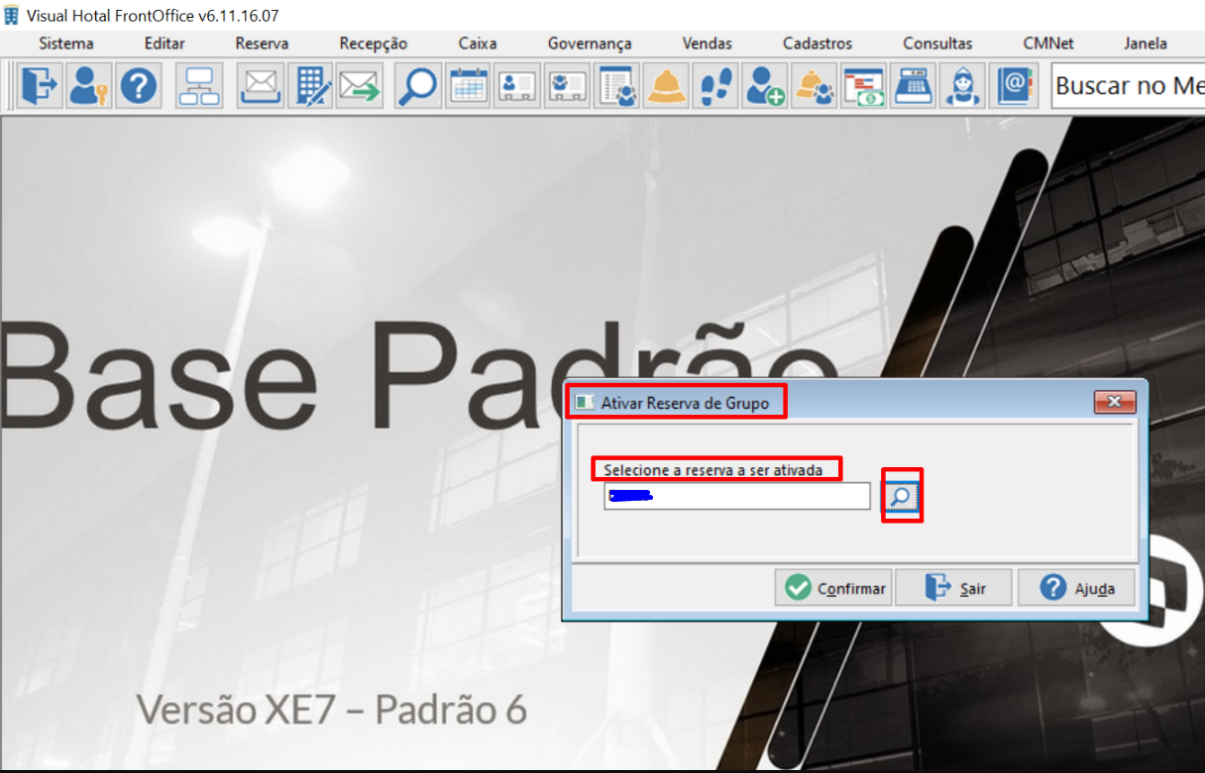Open the grid with pencil toolbar icon
Image resolution: width=1205 pixels, height=773 pixels.
point(310,86)
